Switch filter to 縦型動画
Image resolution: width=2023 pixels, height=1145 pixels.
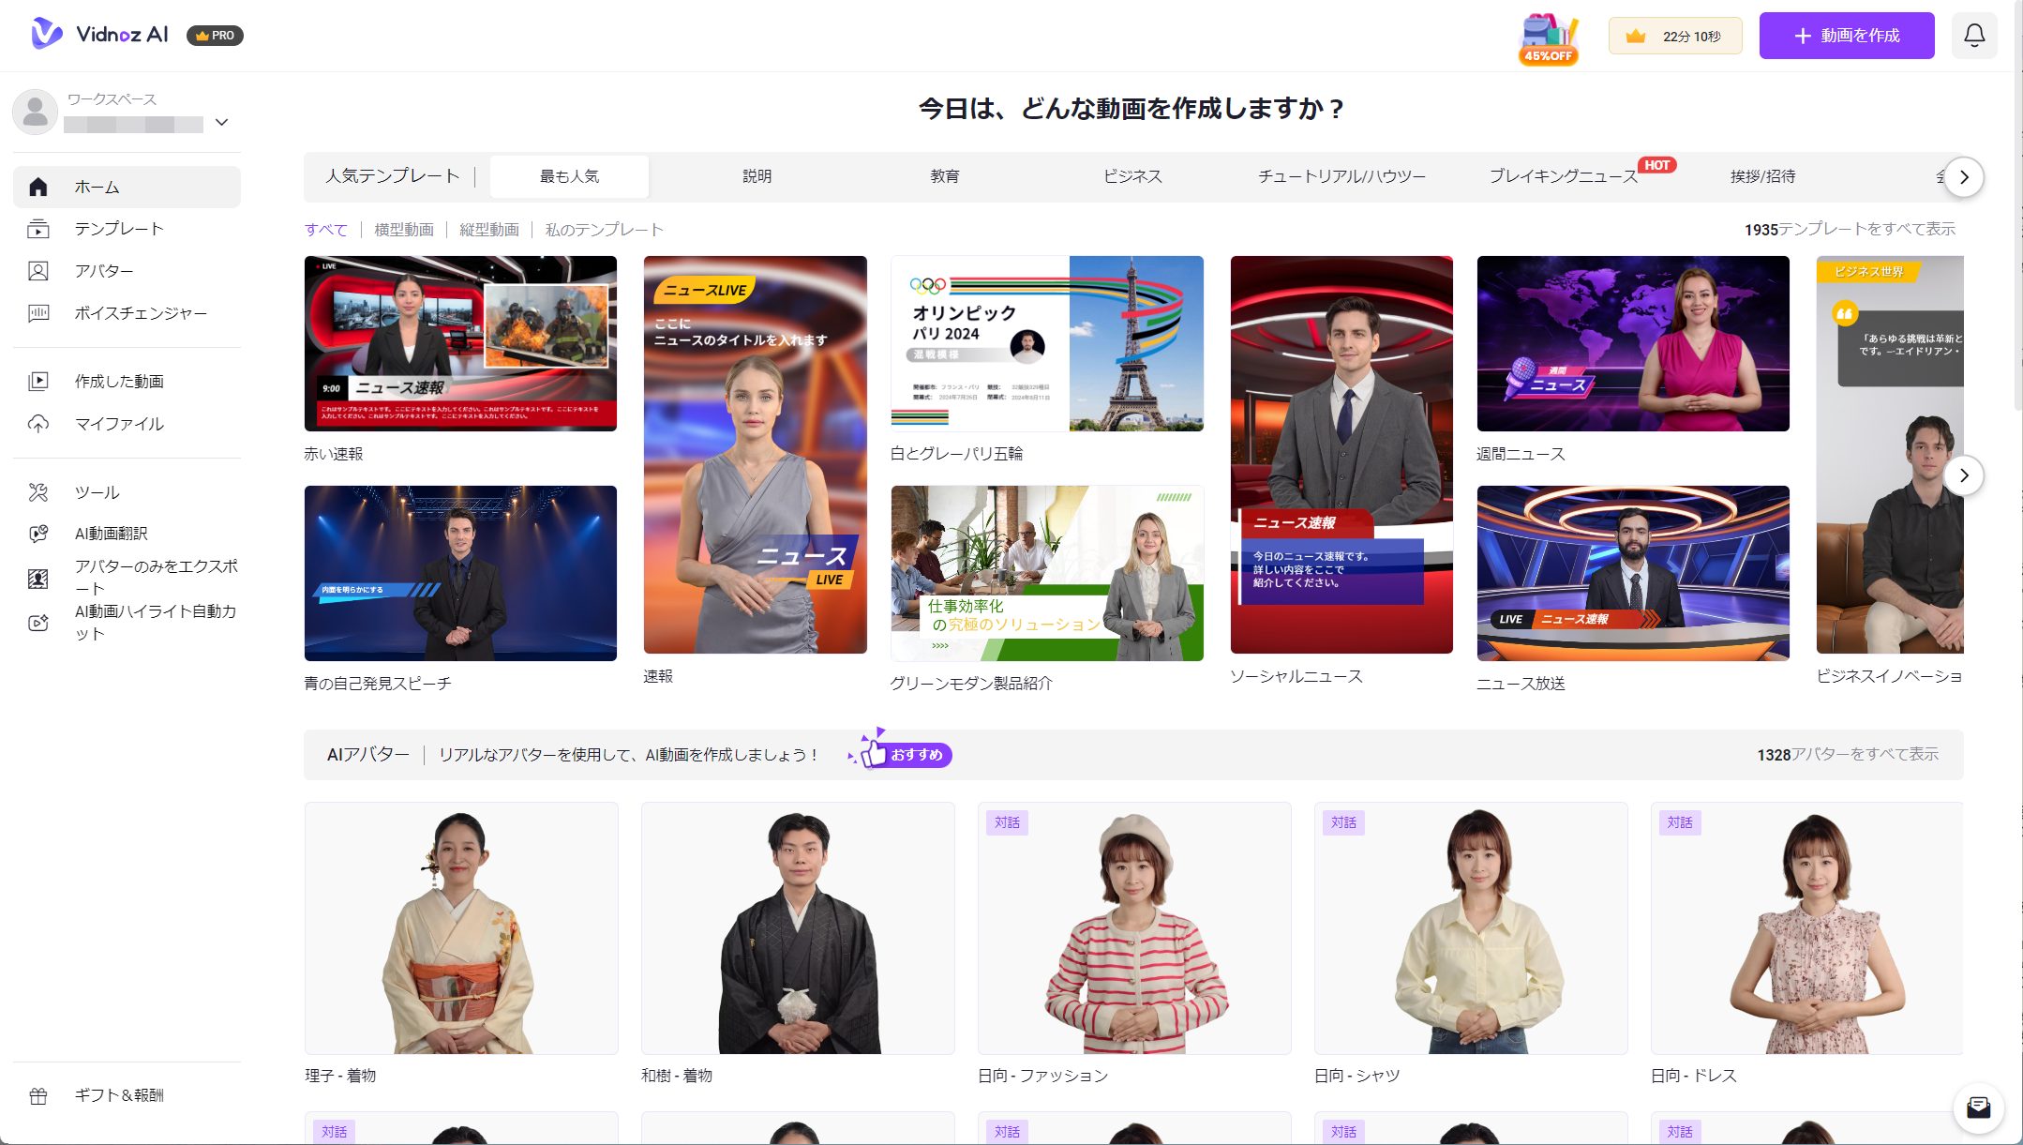coord(489,229)
